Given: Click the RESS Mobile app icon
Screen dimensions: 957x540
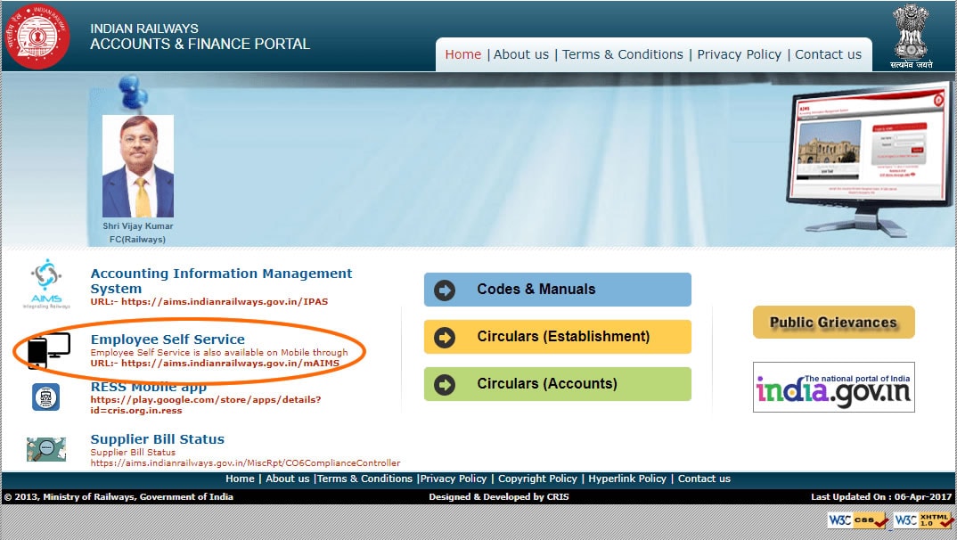Looking at the screenshot, I should coord(45,397).
